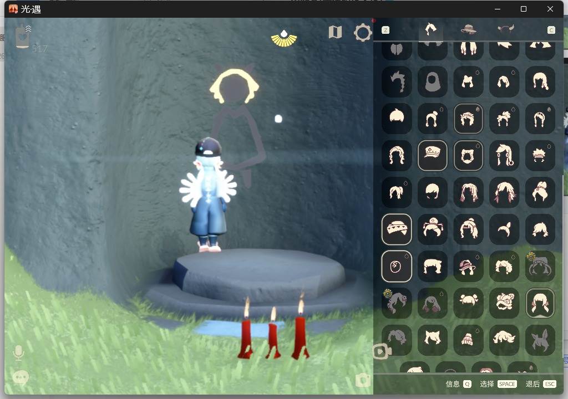
Task: Equip the military peaked cap
Action: point(433,155)
